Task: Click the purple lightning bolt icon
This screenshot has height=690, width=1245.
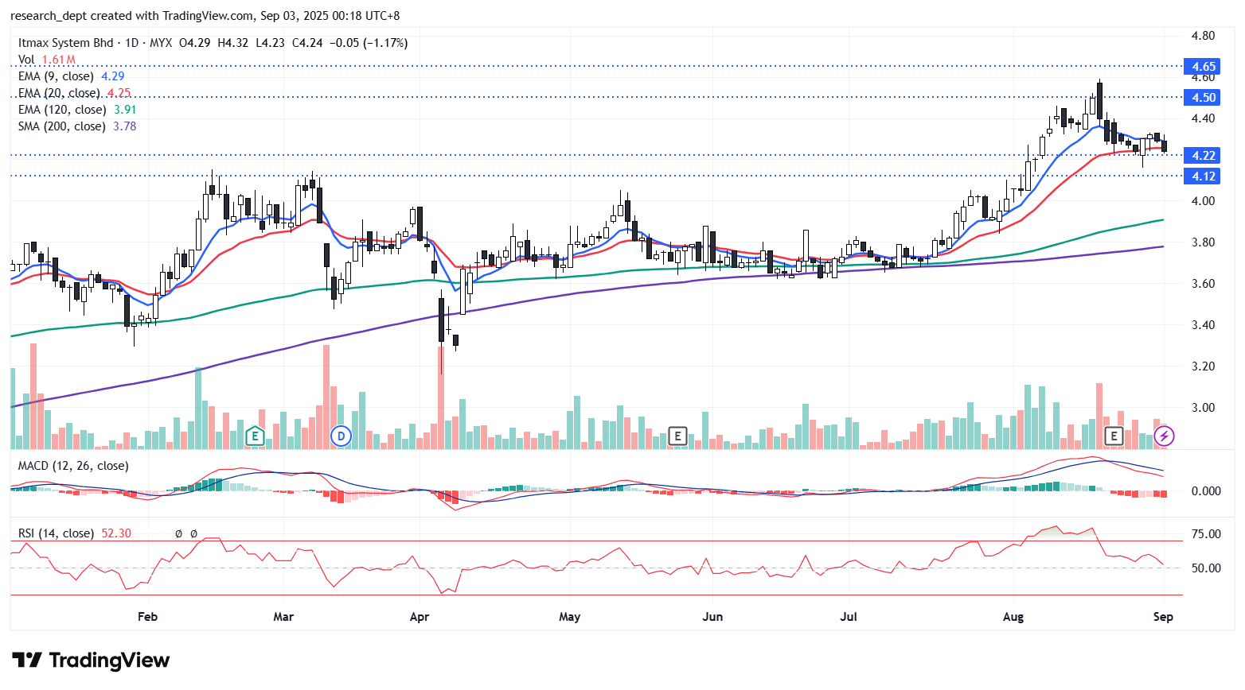Action: pos(1164,436)
